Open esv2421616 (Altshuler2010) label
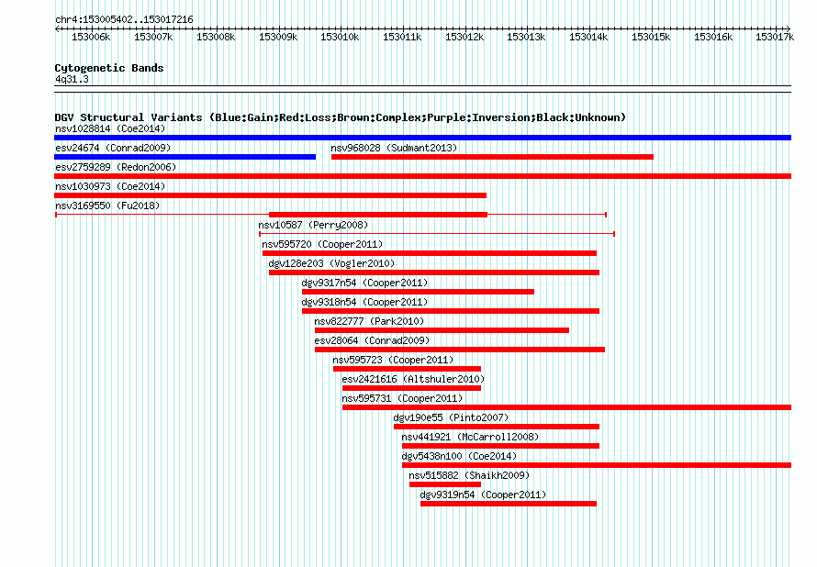 pyautogui.click(x=413, y=379)
